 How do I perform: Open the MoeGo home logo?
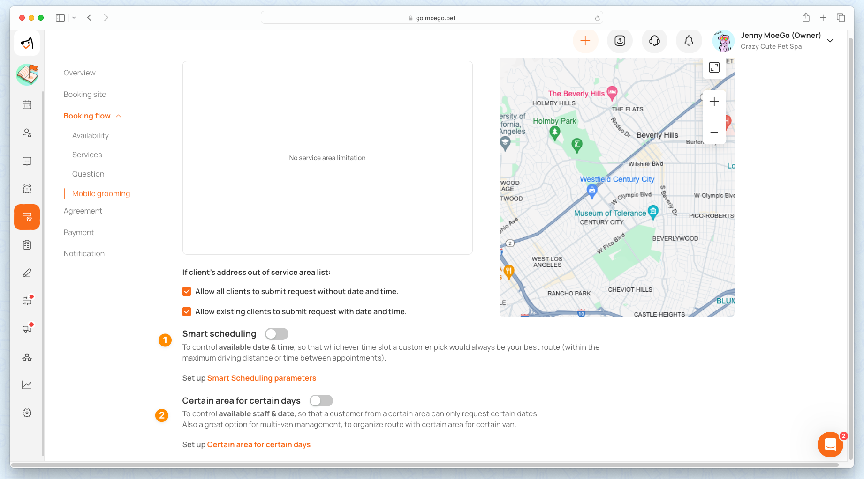coord(27,43)
